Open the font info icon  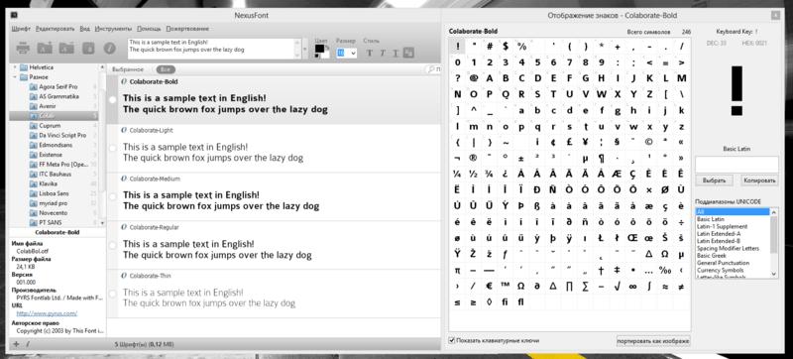pos(109,48)
